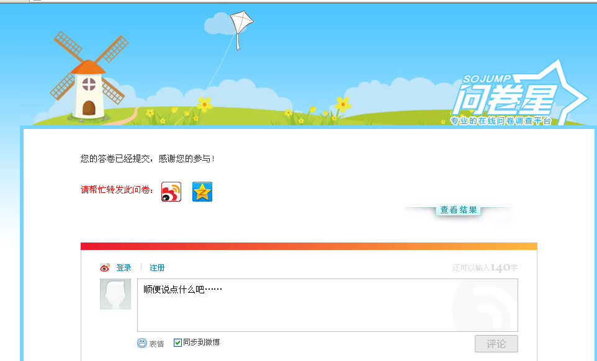Image resolution: width=597 pixels, height=361 pixels.
Task: Click the 查看结果 button
Action: (459, 210)
